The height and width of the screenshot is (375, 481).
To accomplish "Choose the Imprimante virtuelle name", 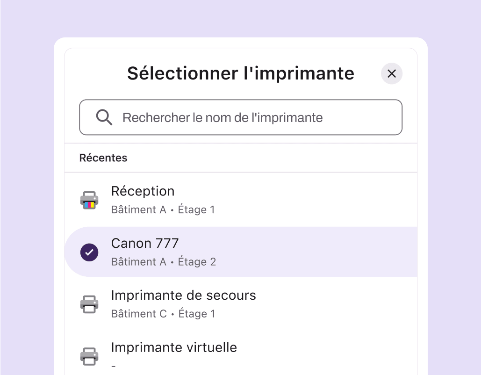I will (174, 347).
